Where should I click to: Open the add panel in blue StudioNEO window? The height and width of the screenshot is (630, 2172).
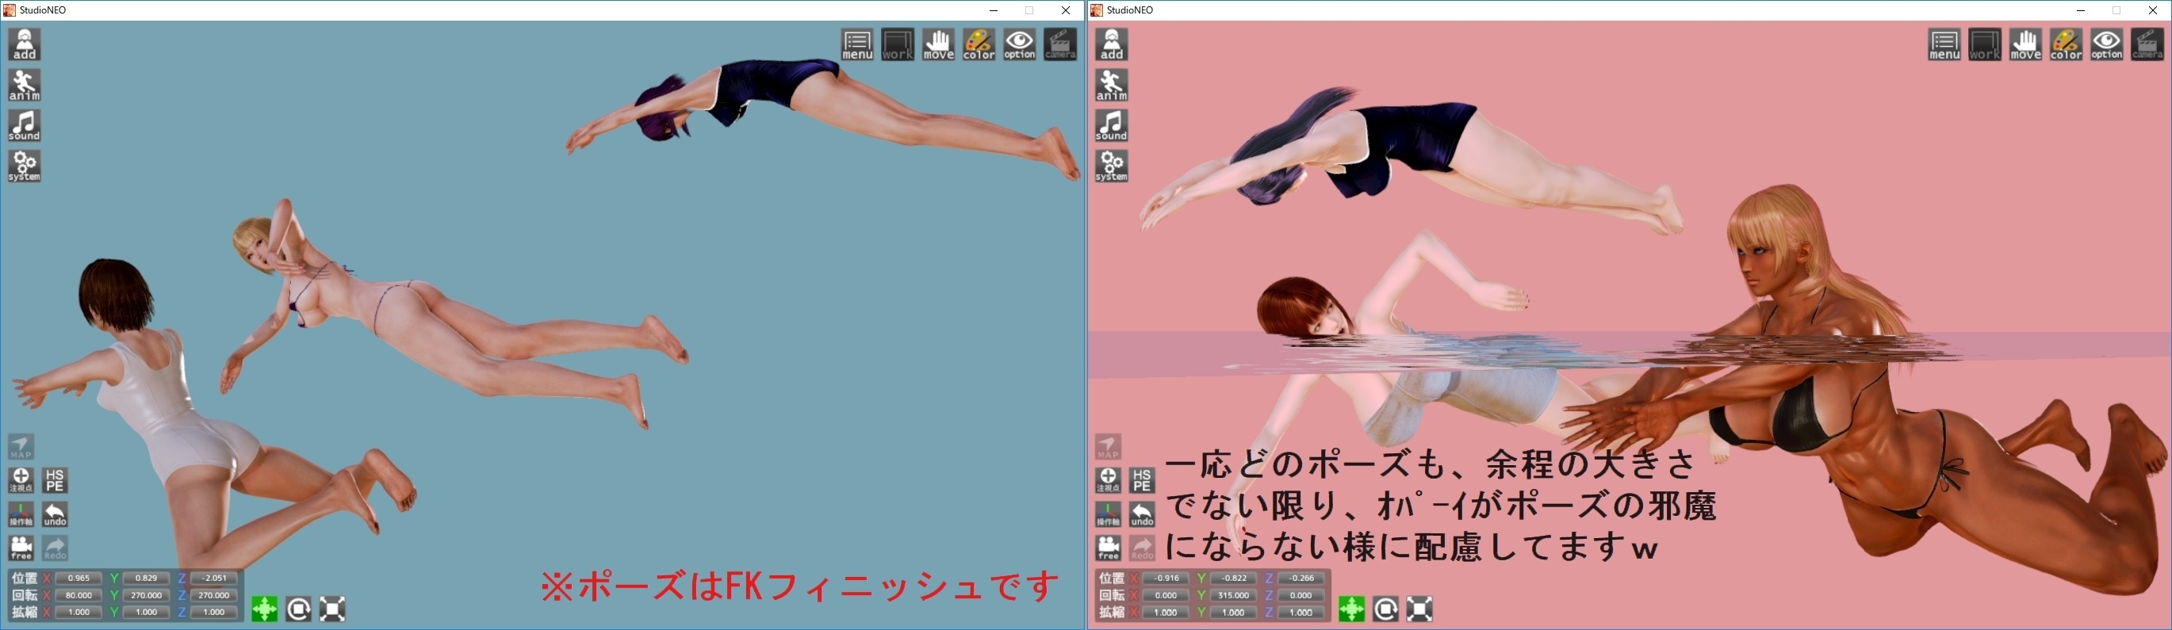click(25, 44)
